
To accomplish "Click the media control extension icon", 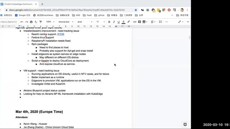I will [x=174, y=10].
